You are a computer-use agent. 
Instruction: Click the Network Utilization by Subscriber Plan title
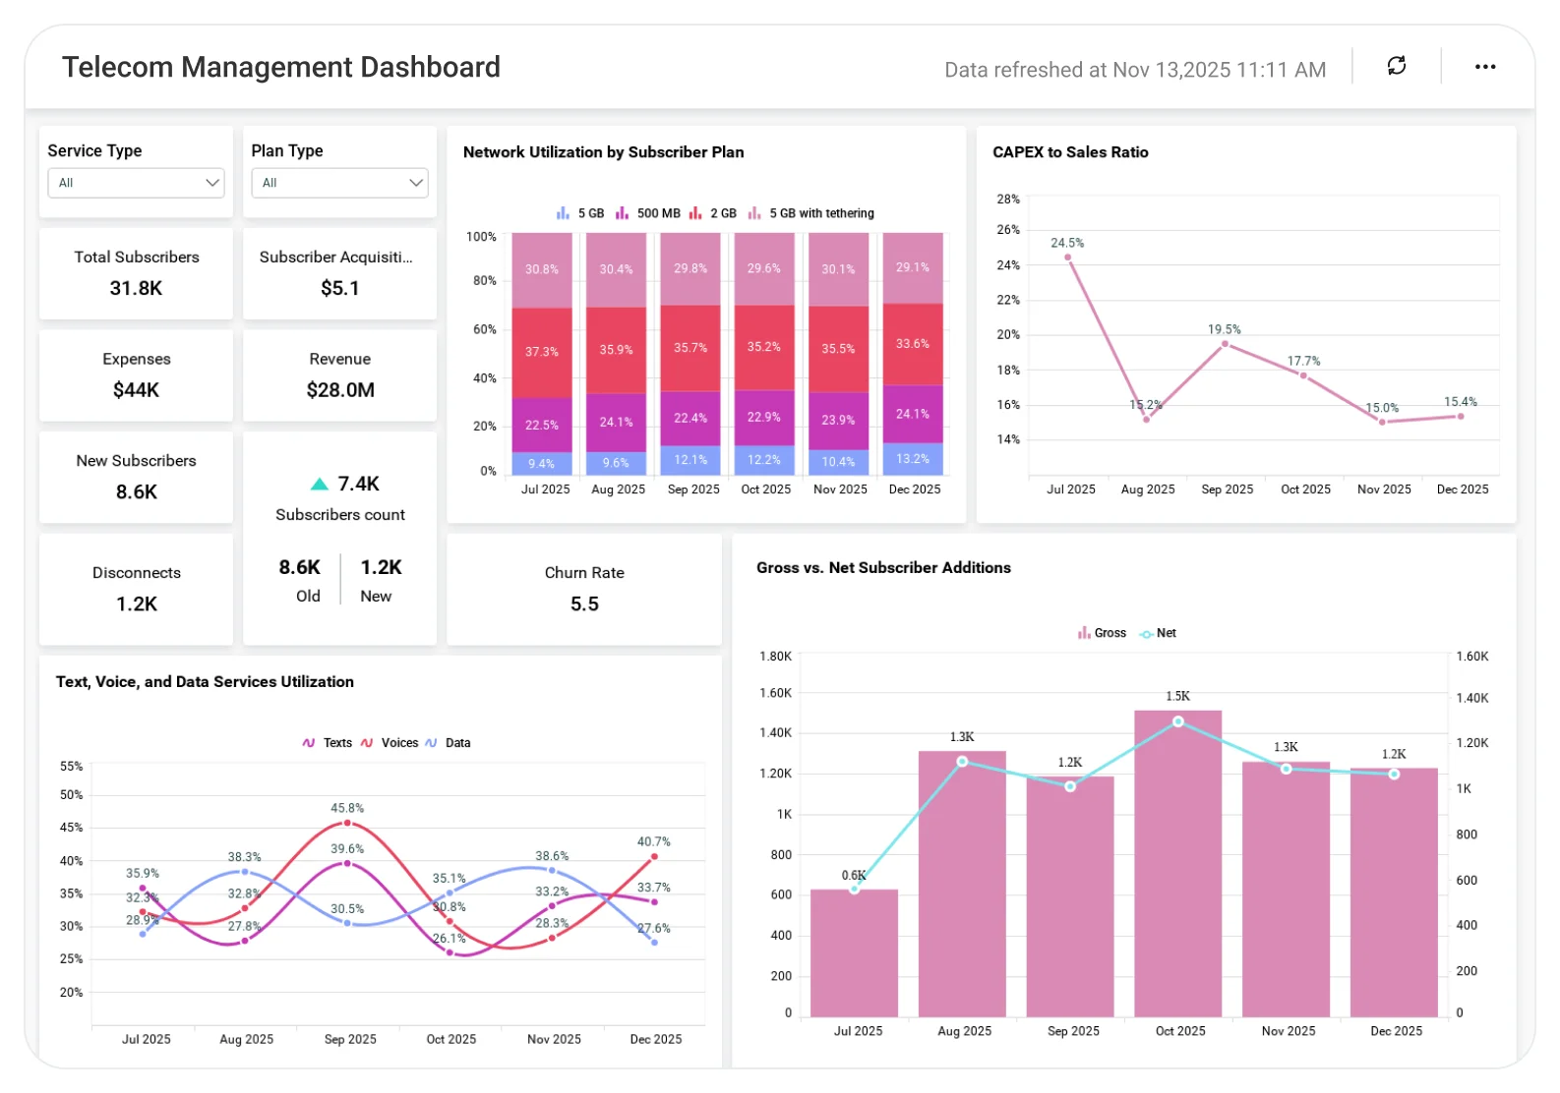603,152
